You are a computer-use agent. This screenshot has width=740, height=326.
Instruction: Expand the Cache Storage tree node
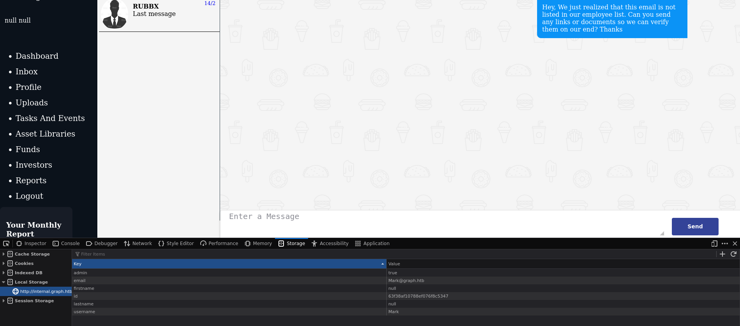pos(4,254)
